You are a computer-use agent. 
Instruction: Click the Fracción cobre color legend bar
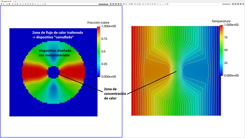(x=98, y=51)
